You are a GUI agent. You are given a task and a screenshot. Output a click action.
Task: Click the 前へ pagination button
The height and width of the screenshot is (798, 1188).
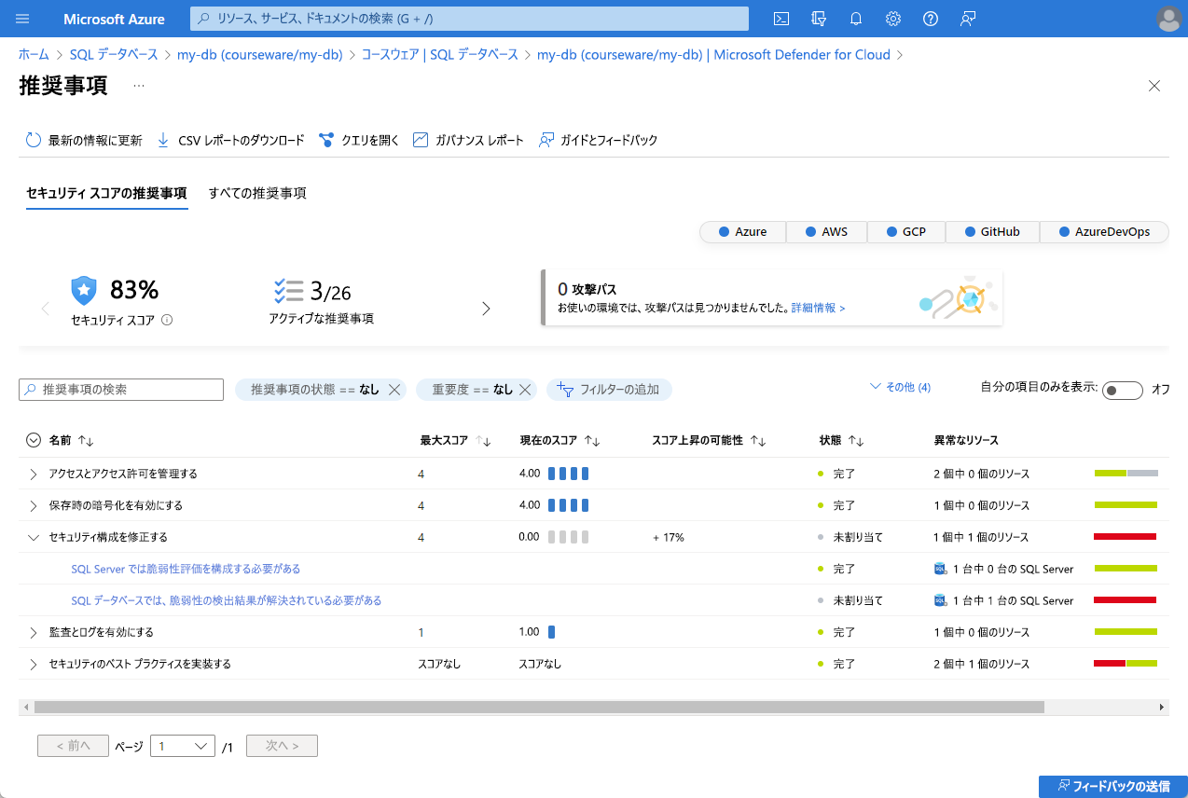click(x=73, y=746)
